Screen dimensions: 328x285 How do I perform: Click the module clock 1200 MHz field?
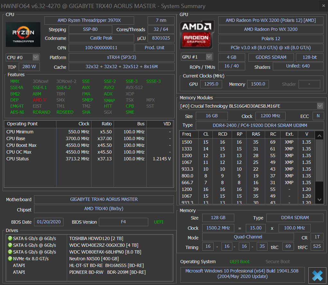tap(270, 116)
